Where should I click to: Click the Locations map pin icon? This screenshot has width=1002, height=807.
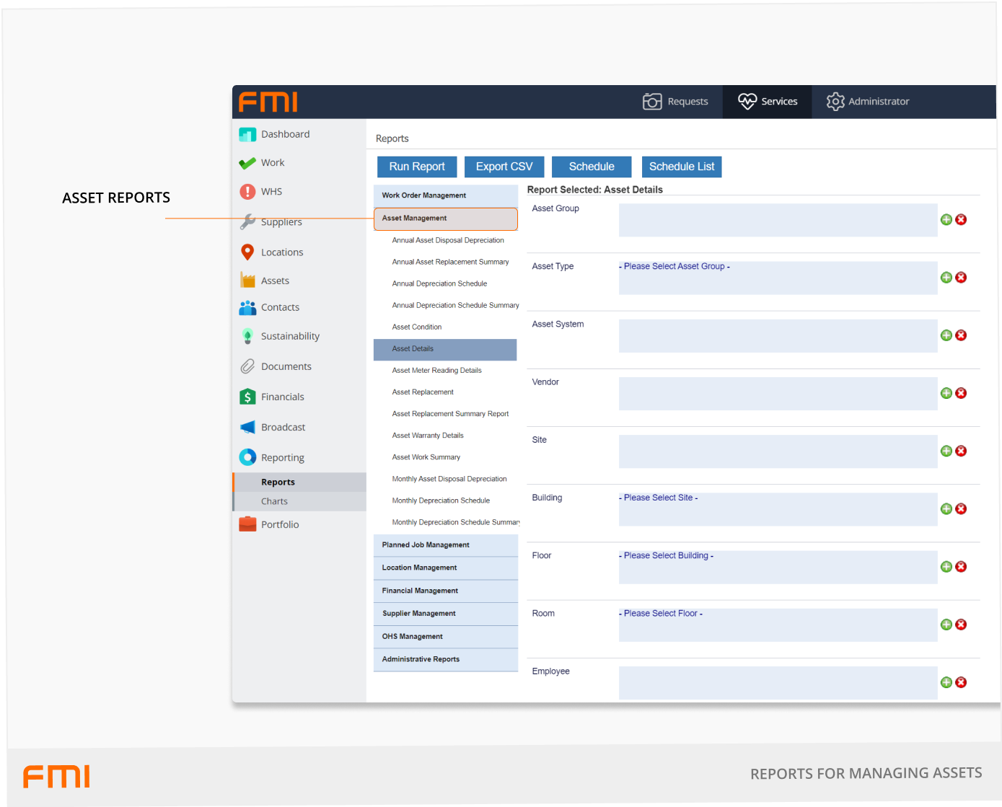coord(247,252)
